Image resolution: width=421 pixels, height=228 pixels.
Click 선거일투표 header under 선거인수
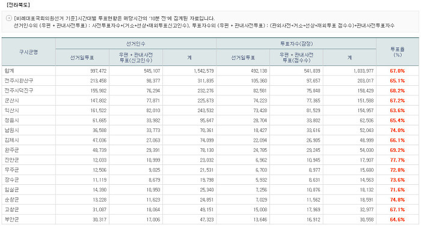click(82, 58)
